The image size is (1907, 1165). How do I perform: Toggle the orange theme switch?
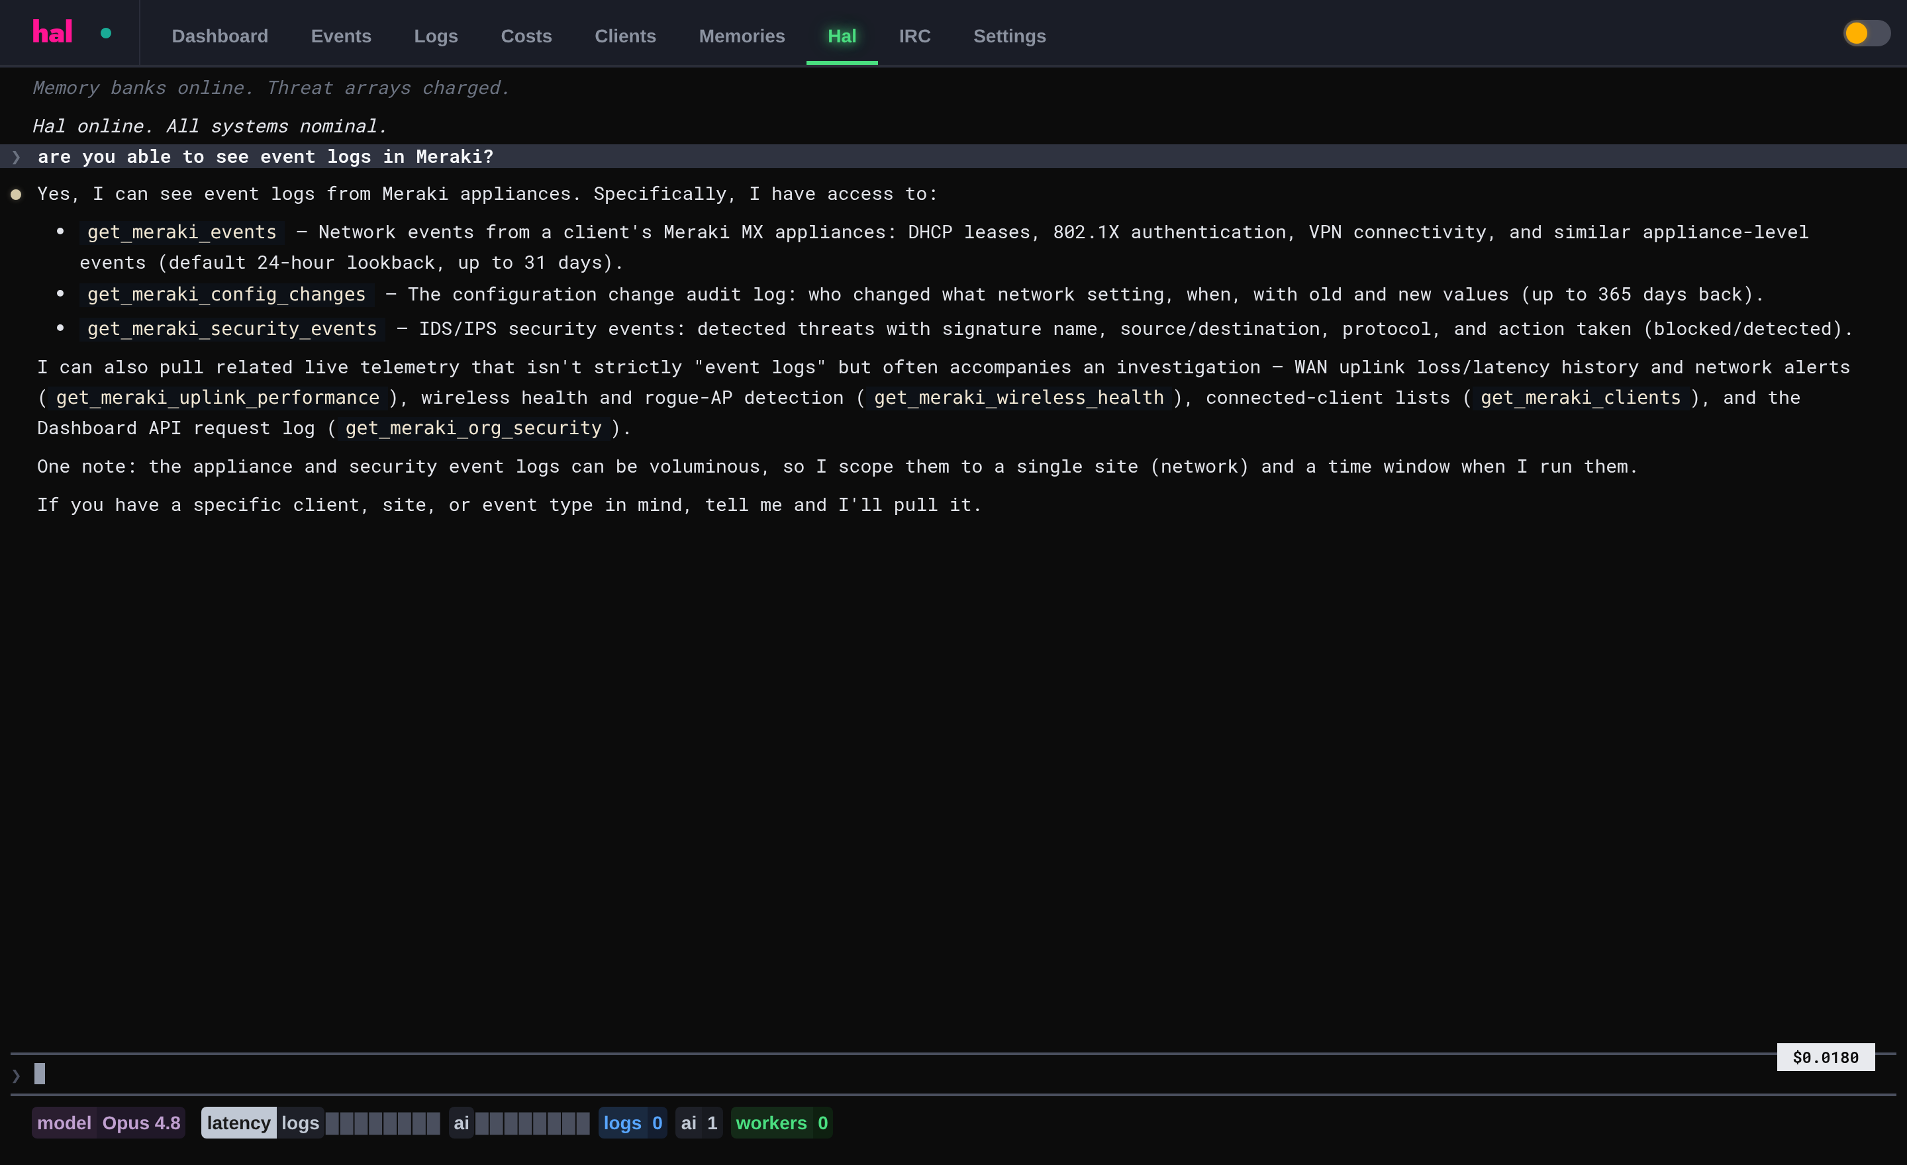[x=1866, y=33]
